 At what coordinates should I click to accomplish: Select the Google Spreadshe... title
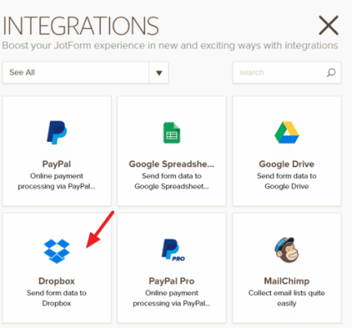tap(172, 164)
